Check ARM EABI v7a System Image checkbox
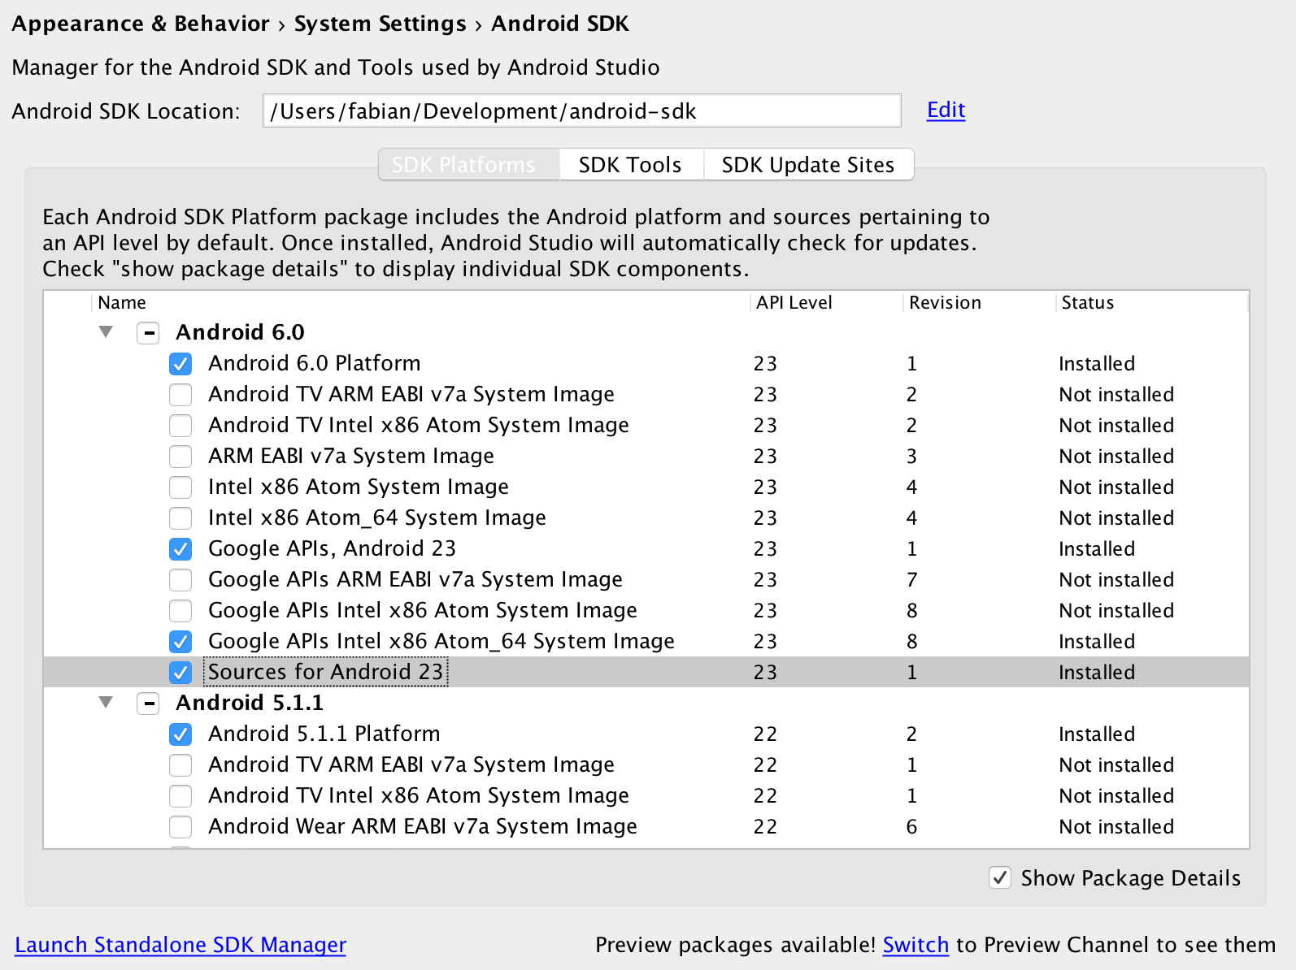1296x970 pixels. (180, 457)
